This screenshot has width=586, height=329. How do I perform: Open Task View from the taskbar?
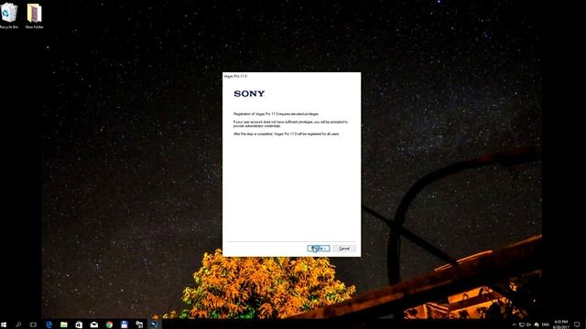[33, 324]
